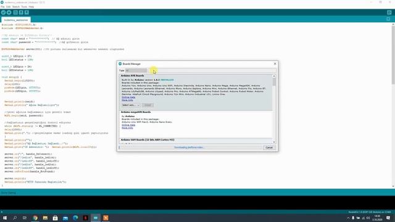Click the INSTALLED label on AVR Boards
The width and height of the screenshot is (395, 222).
pos(167,80)
